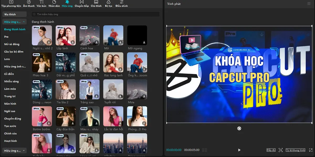Select the Bộ lọc filters tab
The height and width of the screenshot is (157, 315).
point(108,4)
